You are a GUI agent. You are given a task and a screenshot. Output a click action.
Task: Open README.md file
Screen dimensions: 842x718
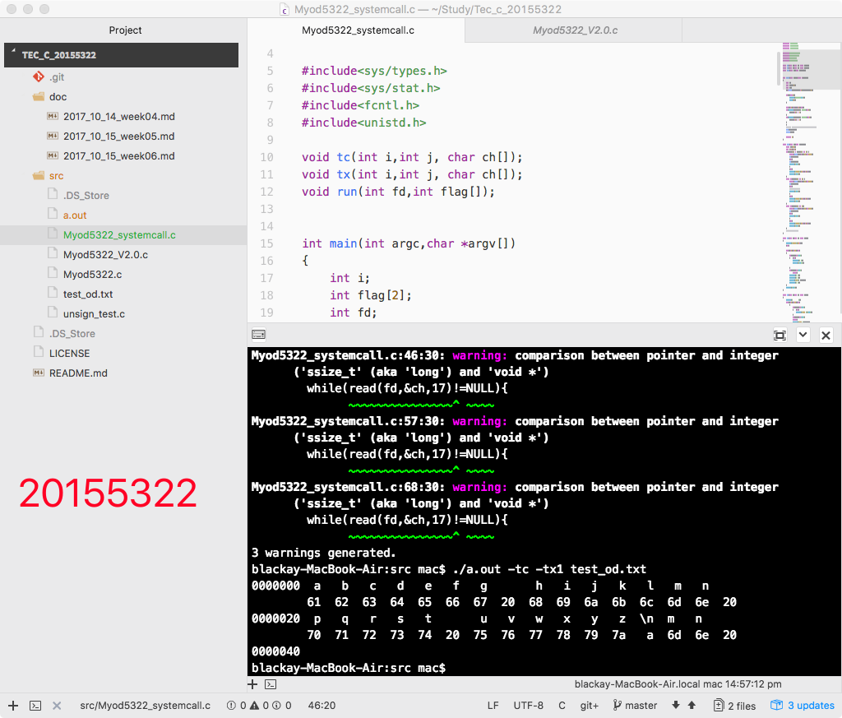coord(78,373)
